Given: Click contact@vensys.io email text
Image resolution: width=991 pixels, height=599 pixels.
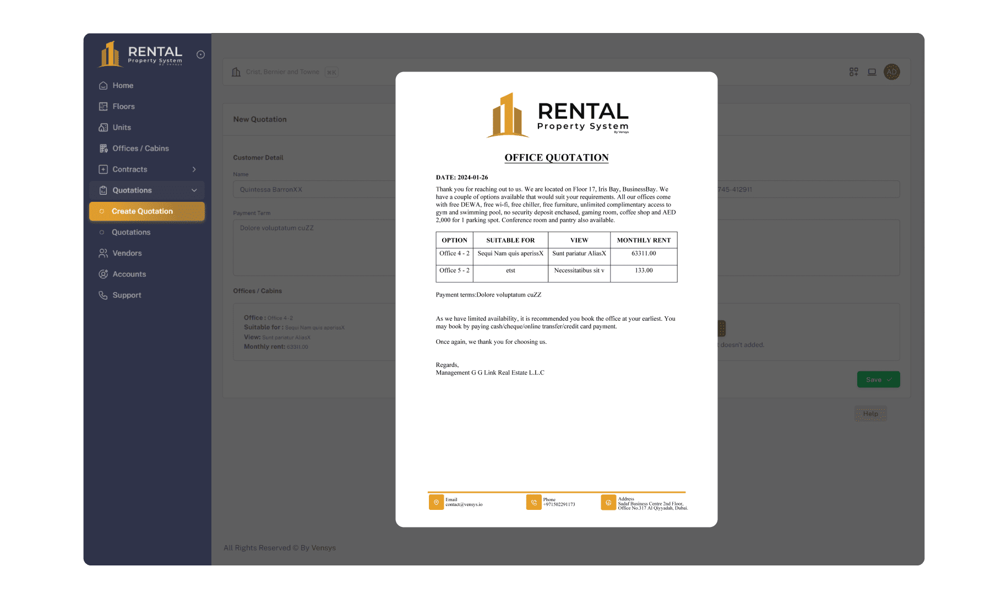Looking at the screenshot, I should [x=464, y=504].
